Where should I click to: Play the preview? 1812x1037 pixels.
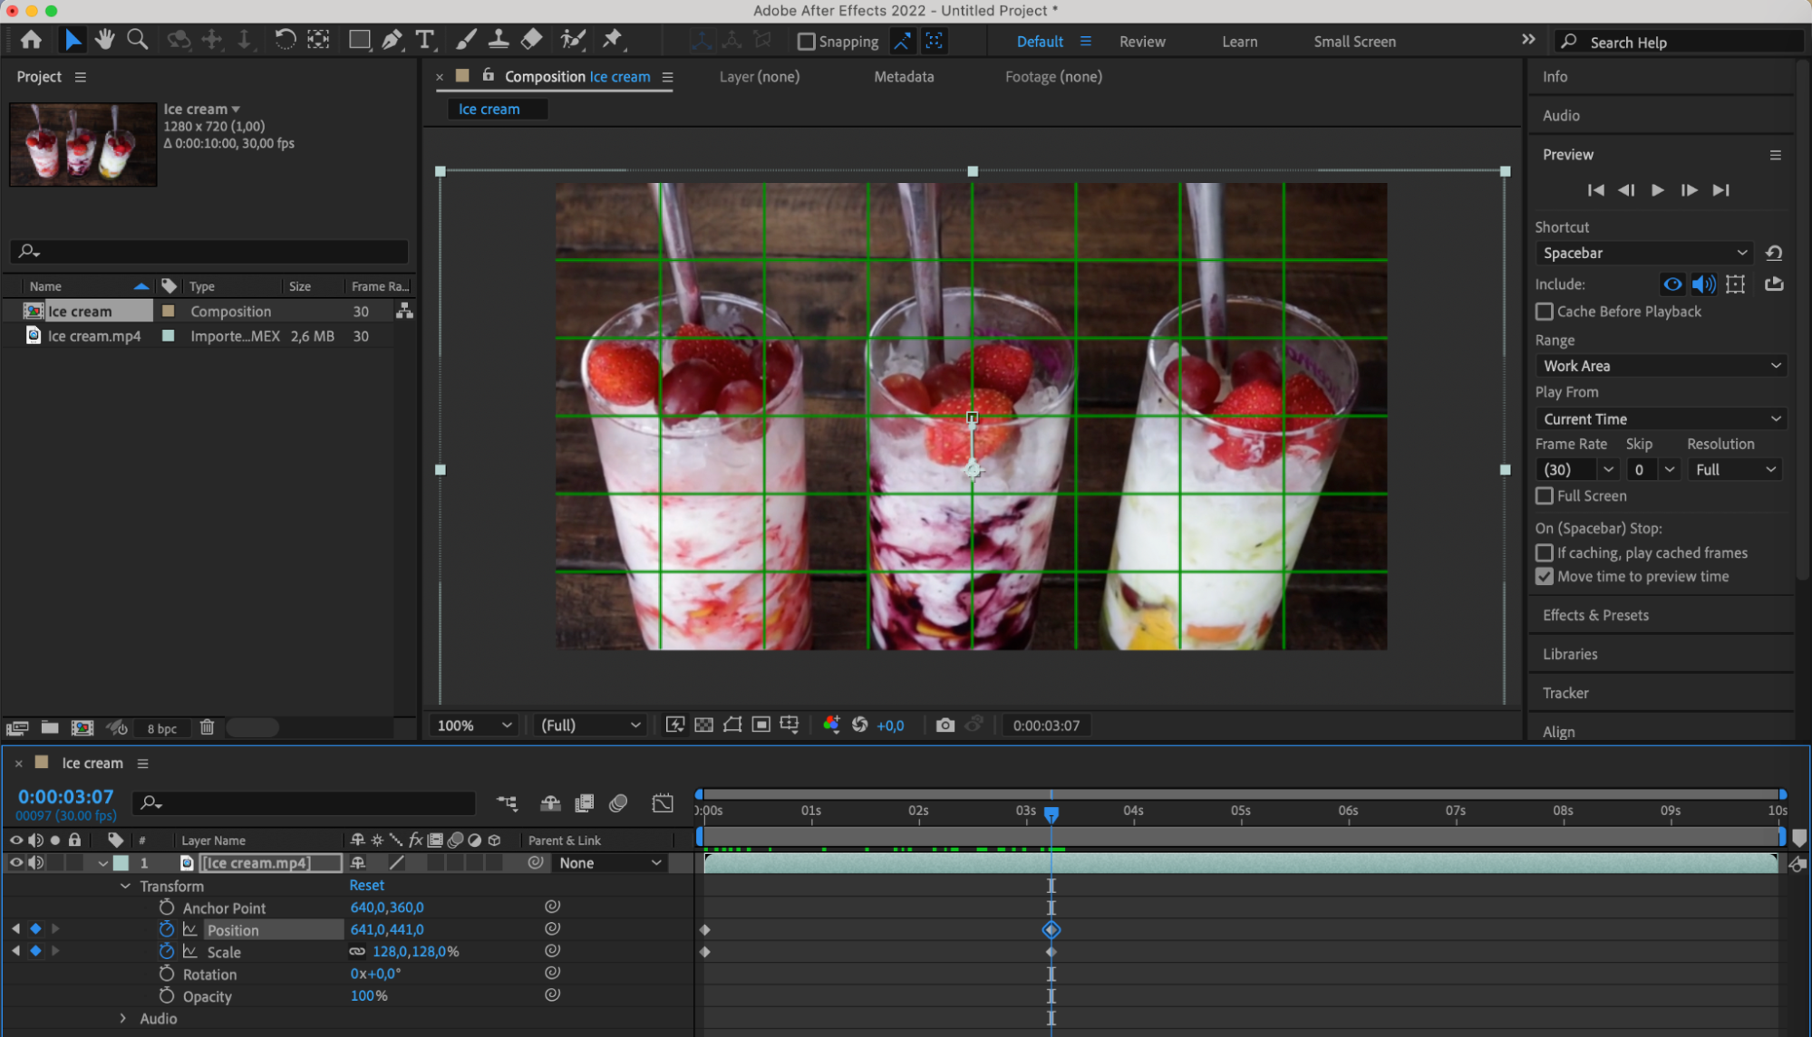(1657, 190)
